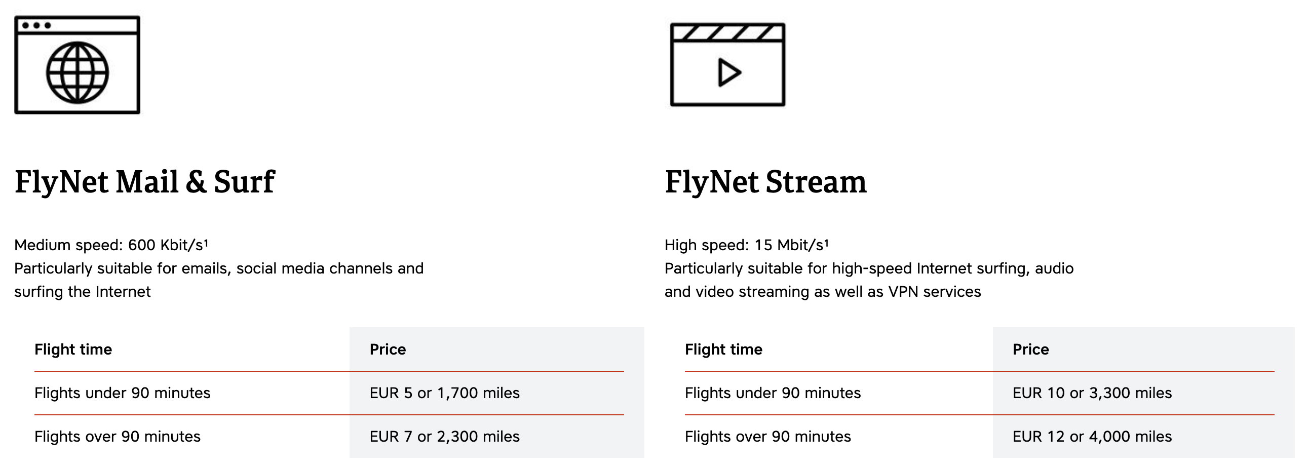Click Price header in Mail & Surf table
This screenshot has width=1307, height=468.
[x=388, y=349]
